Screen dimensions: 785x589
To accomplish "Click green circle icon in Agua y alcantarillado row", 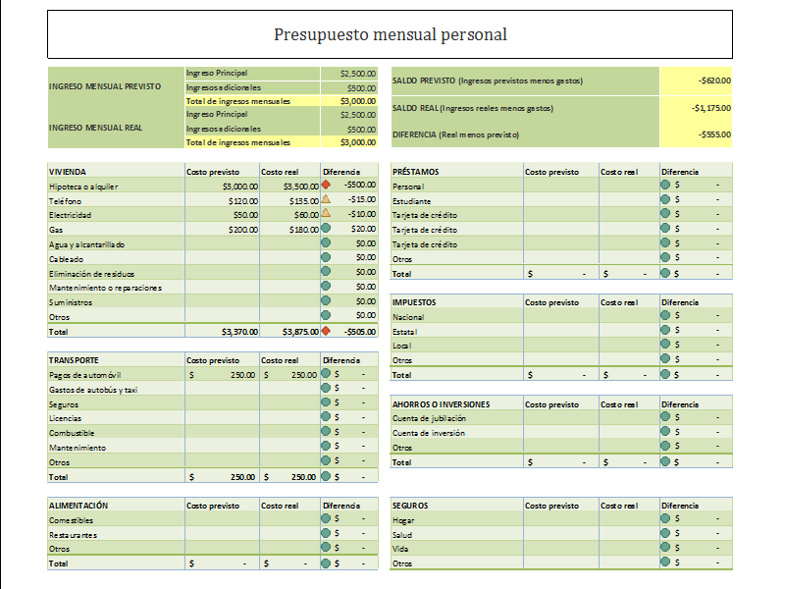I will (x=326, y=242).
